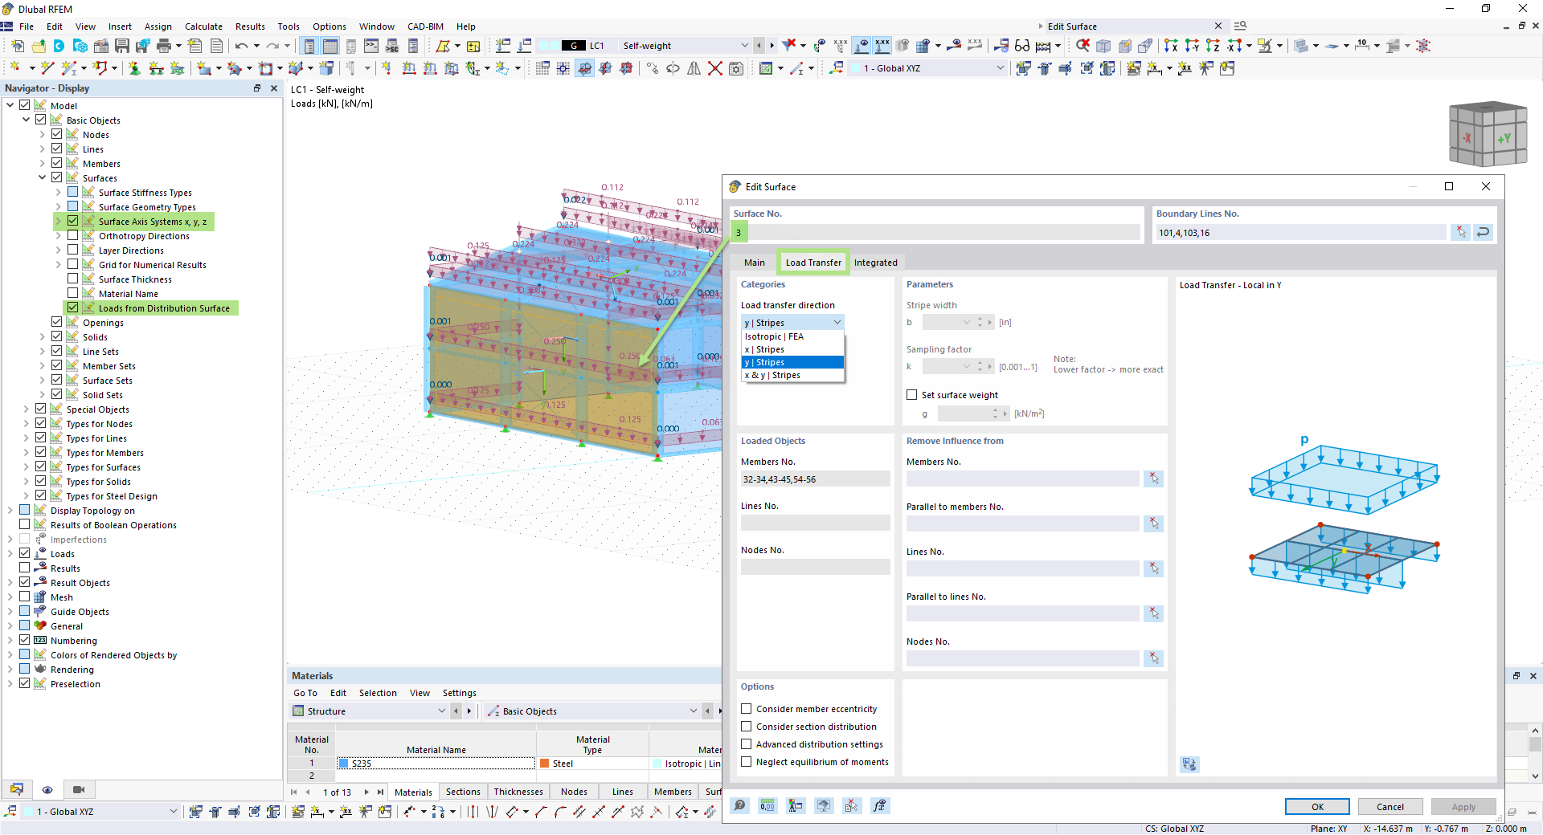Screen dimensions: 1543x835
Task: Enable Set surface weight
Action: [912, 394]
